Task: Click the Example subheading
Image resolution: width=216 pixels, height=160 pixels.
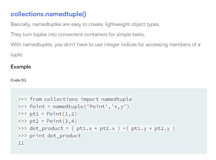Action: [x=21, y=67]
